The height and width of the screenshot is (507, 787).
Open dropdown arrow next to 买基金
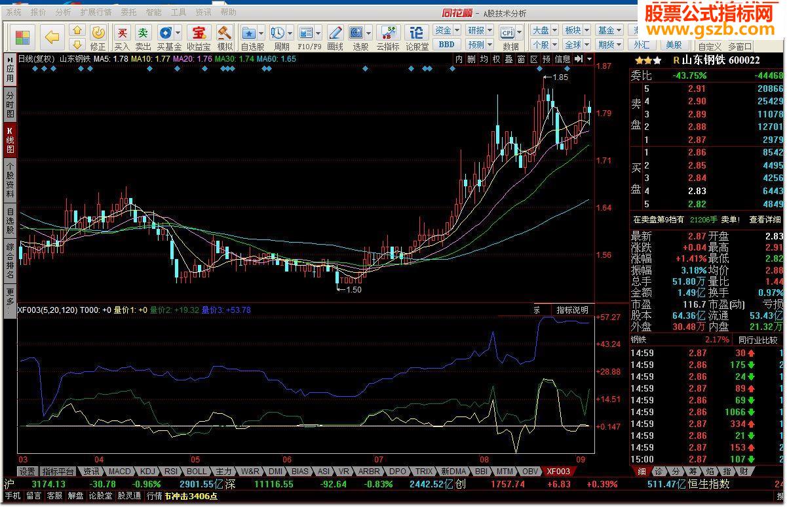(x=179, y=33)
